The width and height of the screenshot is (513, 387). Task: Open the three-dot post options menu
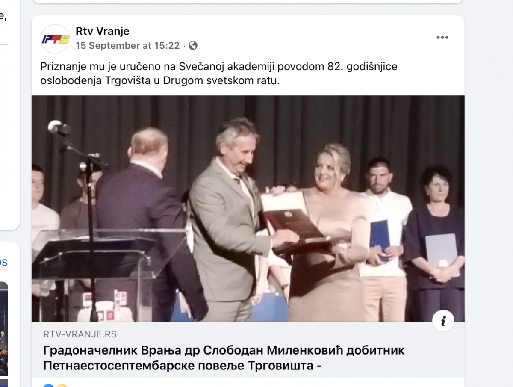[x=442, y=38]
